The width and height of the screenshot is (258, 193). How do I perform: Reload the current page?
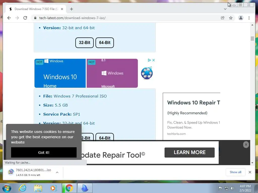[25, 18]
